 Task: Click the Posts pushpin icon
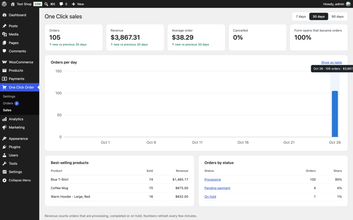[x=4, y=26]
